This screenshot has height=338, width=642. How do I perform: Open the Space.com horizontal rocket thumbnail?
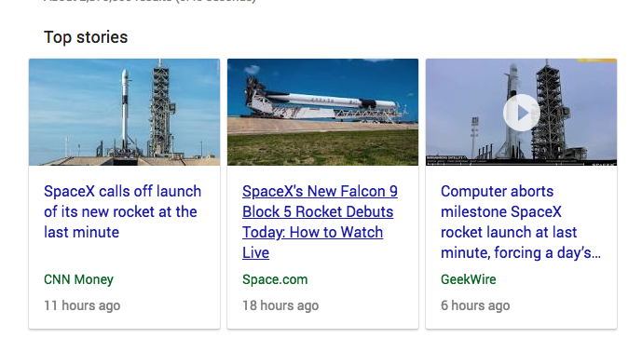pyautogui.click(x=322, y=112)
